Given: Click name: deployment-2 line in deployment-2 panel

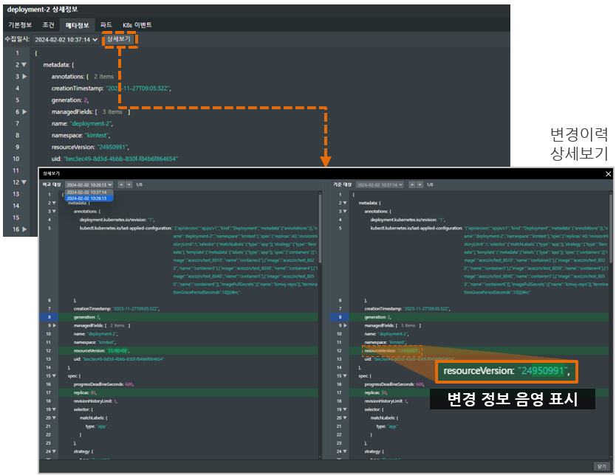Looking at the screenshot, I should [x=83, y=124].
